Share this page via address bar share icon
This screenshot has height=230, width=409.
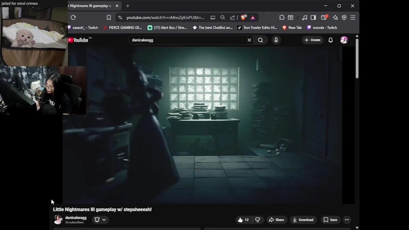(233, 18)
